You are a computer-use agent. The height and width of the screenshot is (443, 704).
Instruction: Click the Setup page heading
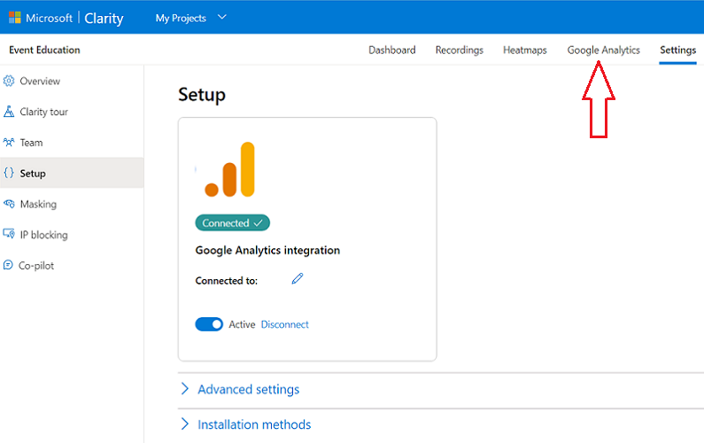click(x=202, y=96)
